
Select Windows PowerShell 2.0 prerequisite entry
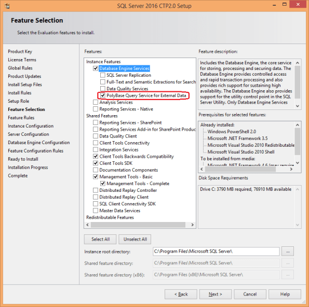[x=232, y=131]
